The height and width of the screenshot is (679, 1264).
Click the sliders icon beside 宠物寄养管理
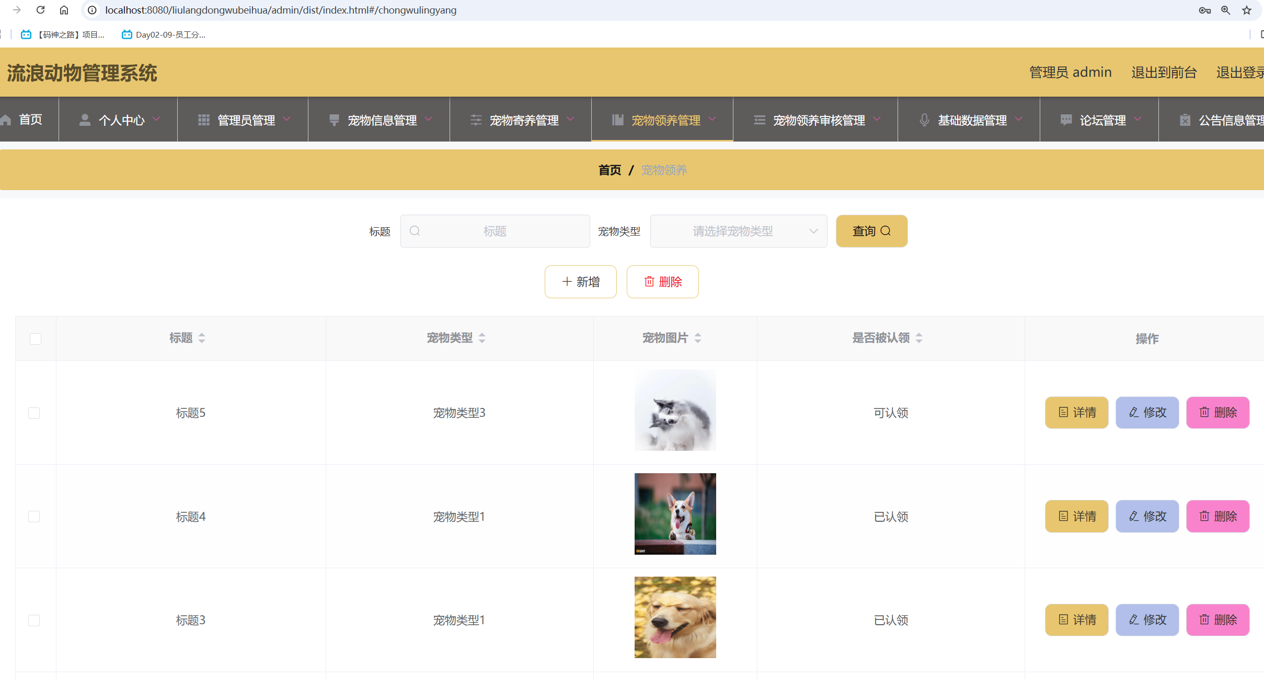coord(476,120)
